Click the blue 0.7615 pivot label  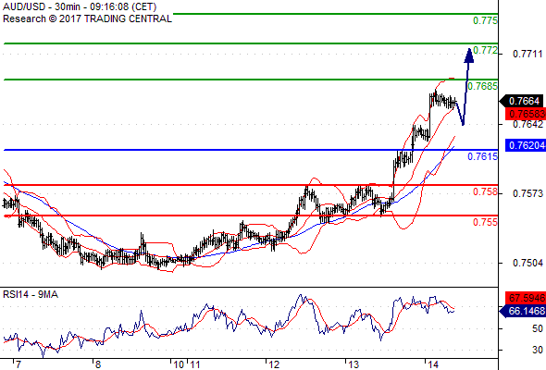click(x=483, y=156)
